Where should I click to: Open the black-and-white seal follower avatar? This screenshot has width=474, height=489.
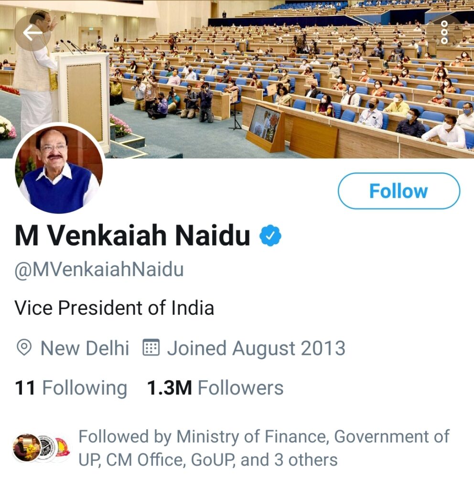pos(45,447)
